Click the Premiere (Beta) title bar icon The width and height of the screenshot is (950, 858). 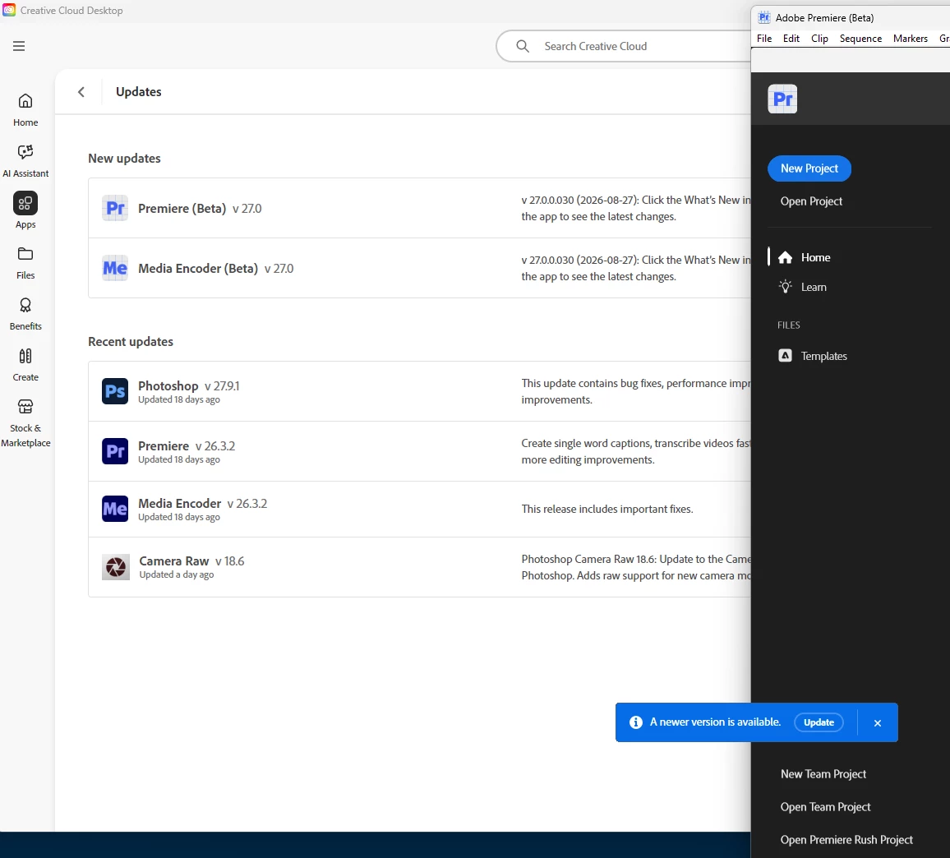764,17
